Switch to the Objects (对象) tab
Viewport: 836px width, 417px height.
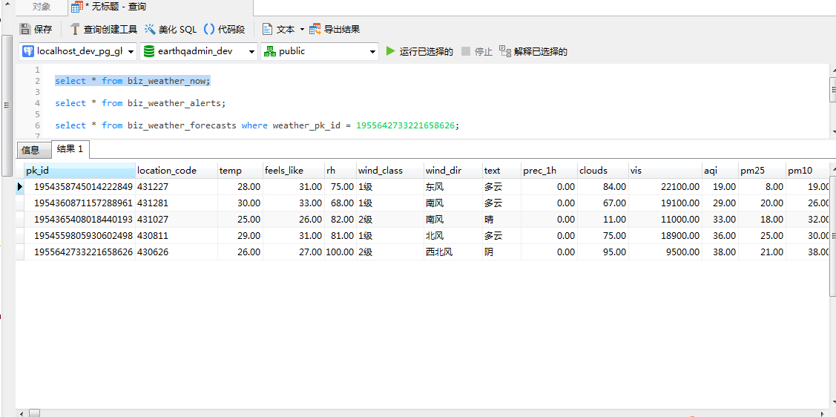tap(42, 7)
